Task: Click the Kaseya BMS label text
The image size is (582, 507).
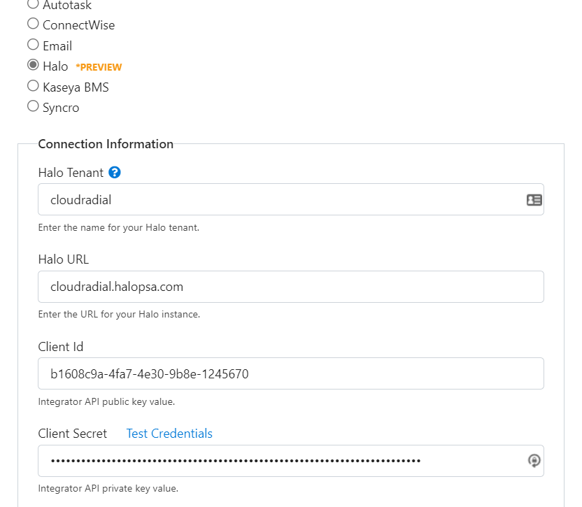Action: (x=76, y=87)
